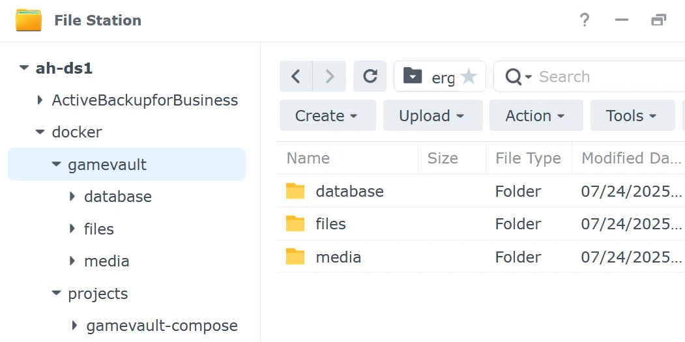This screenshot has width=685, height=342.
Task: Click modified date of database row
Action: (632, 192)
